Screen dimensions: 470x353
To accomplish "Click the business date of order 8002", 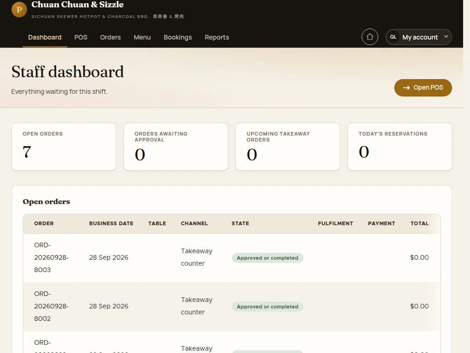I will (x=108, y=306).
